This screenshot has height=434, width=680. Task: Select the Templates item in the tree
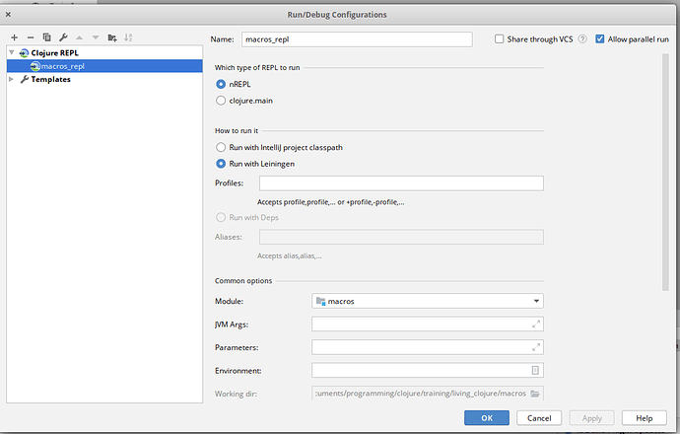(x=50, y=80)
